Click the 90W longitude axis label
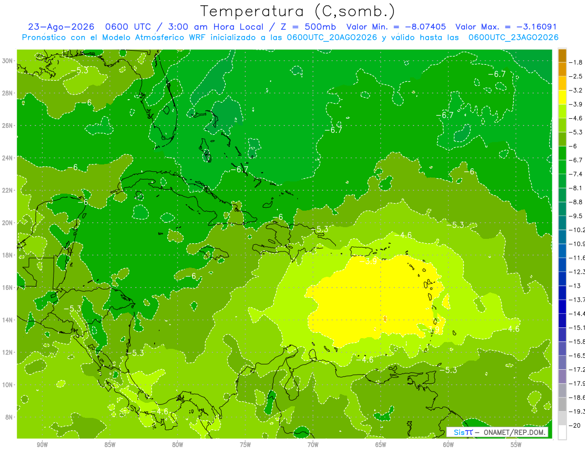Image resolution: width=585 pixels, height=451 pixels. pos(42,445)
